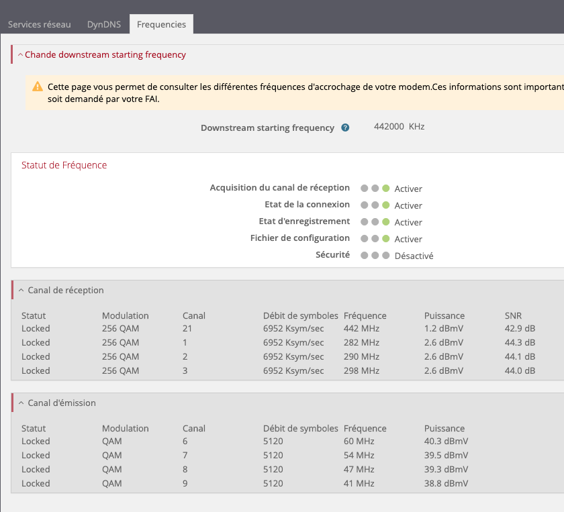
Task: Click the help icon beside Downstream starting frequency
Action: click(x=345, y=127)
